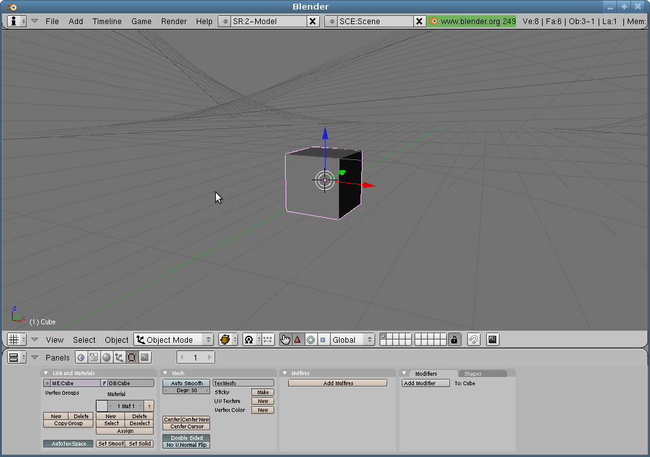This screenshot has height=457, width=650.
Task: Click the render preview image icon in 3D header
Action: coord(492,340)
